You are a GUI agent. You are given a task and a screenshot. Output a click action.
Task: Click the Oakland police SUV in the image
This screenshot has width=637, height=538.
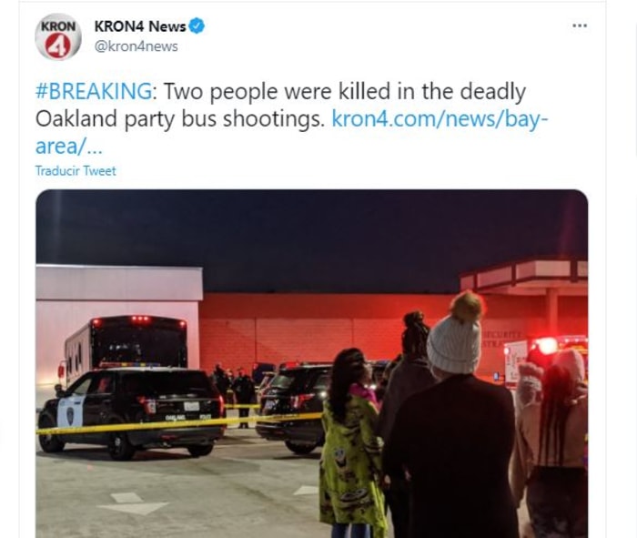point(130,413)
